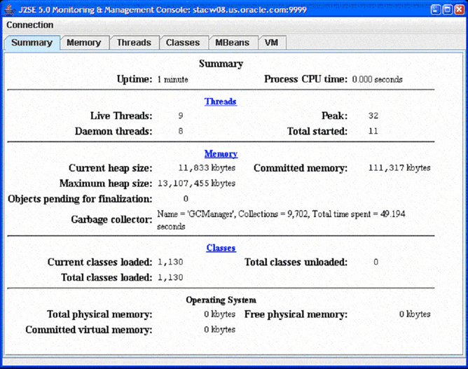Click the Memory section heading link
This screenshot has height=369, width=468.
(x=221, y=154)
